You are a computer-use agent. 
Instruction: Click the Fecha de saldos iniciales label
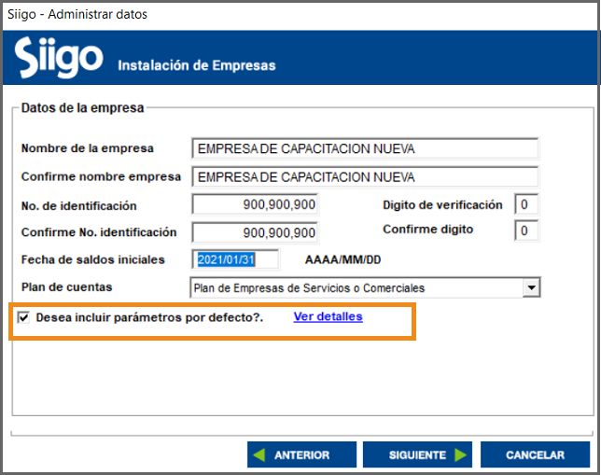(x=92, y=259)
